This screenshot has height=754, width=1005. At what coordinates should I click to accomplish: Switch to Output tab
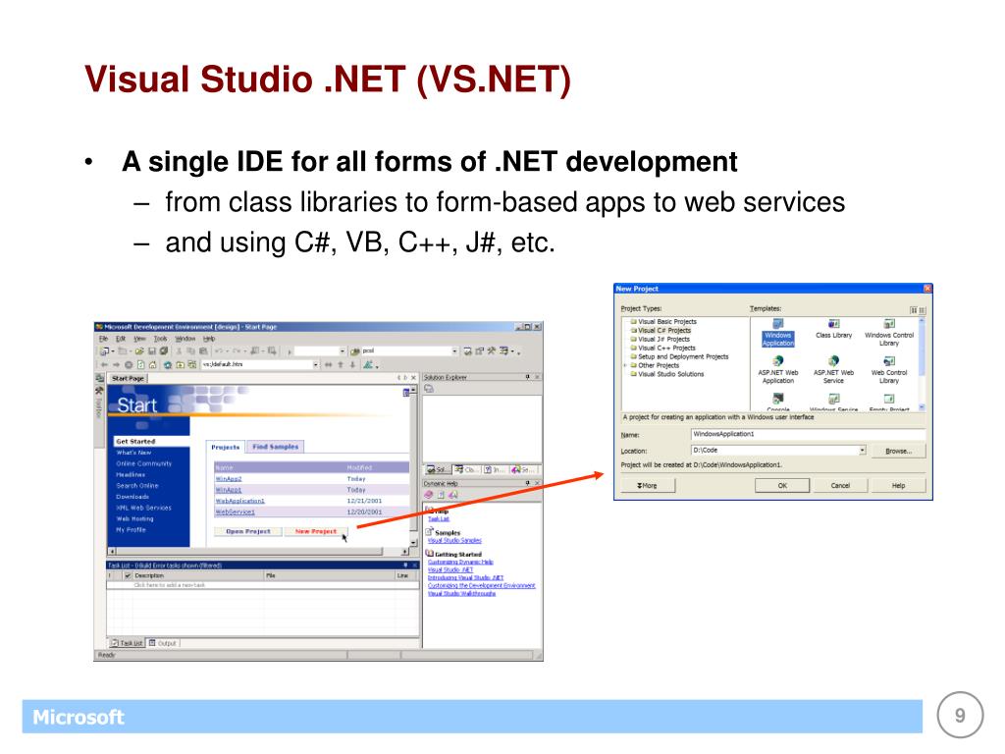coord(163,643)
